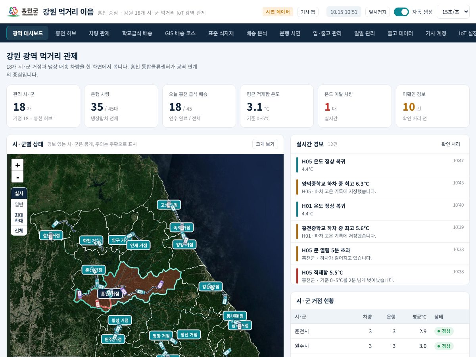The height and width of the screenshot is (357, 476).
Task: Zoom in the map with the plus button
Action: [17, 165]
